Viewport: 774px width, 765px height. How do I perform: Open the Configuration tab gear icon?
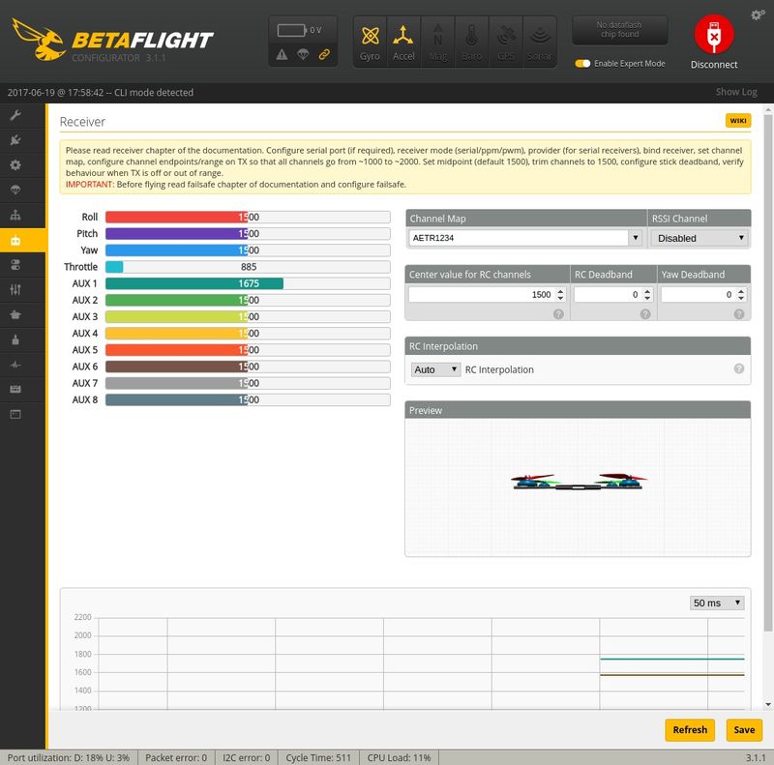coord(15,164)
